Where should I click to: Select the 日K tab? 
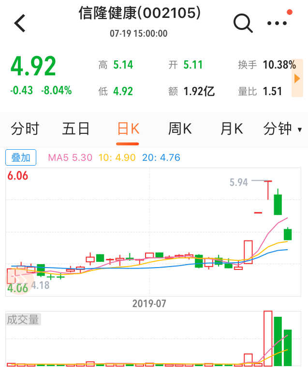click(128, 129)
